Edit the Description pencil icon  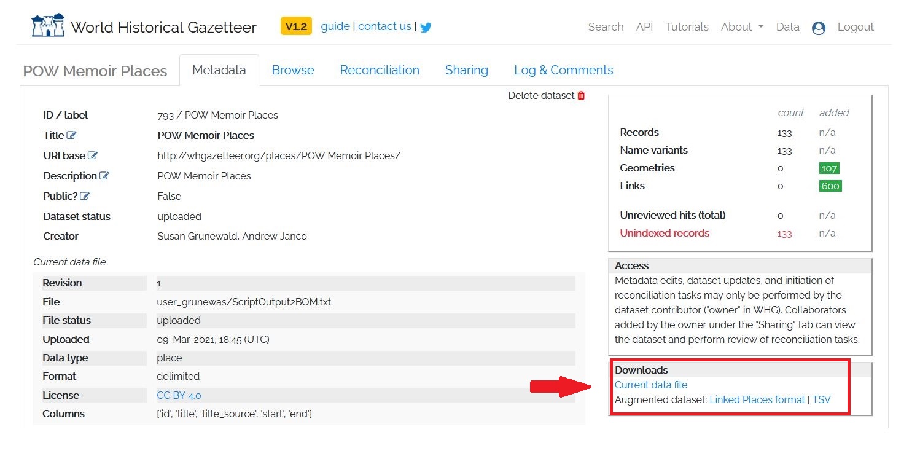tap(104, 176)
